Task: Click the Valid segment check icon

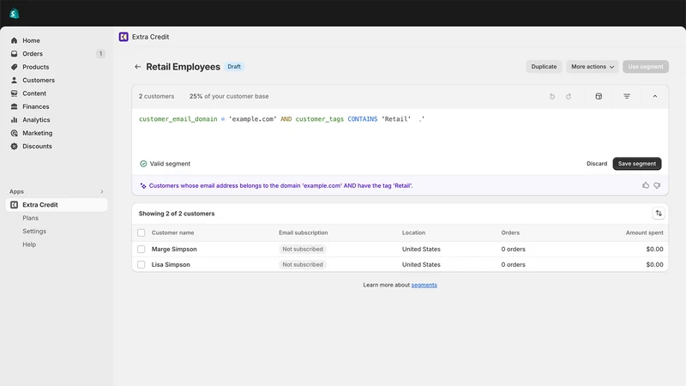Action: click(143, 164)
